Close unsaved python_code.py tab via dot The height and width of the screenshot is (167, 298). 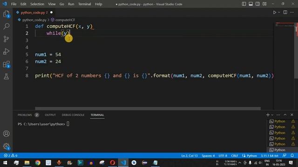click(x=51, y=13)
